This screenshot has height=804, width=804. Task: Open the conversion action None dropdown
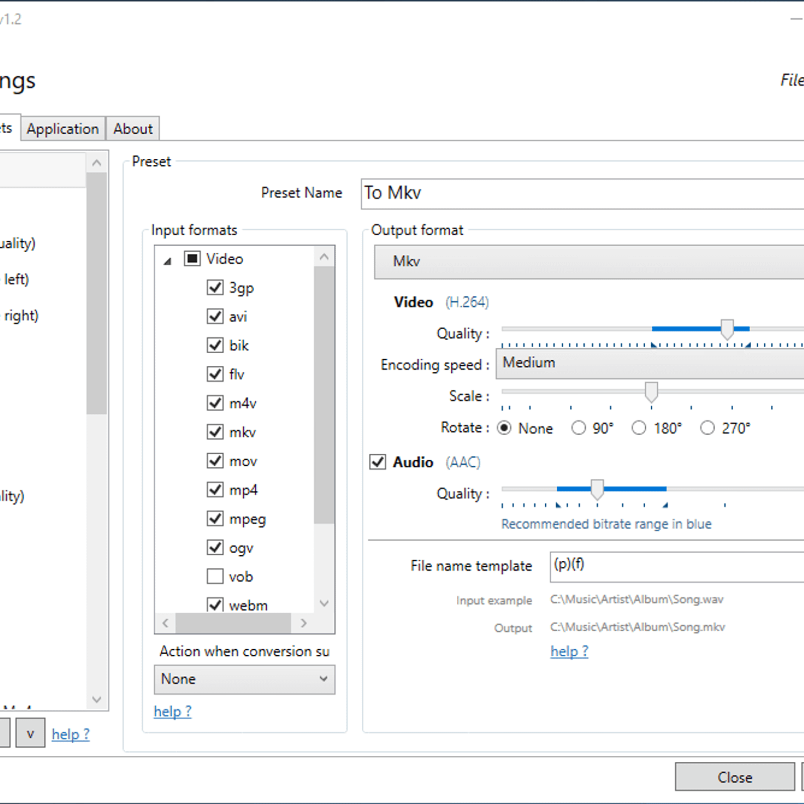tap(245, 679)
